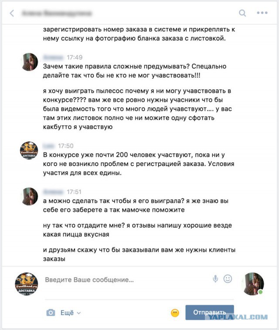Click the chevron next to Ещё

pos(79,313)
